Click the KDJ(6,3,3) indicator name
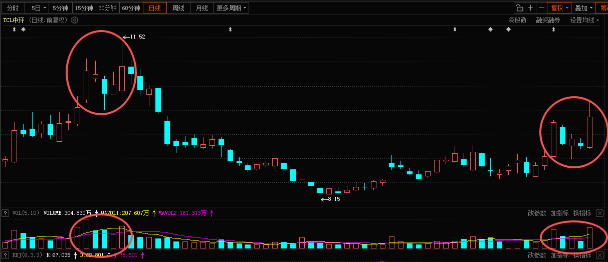Viewport: 608px width, 262px height. point(27,255)
